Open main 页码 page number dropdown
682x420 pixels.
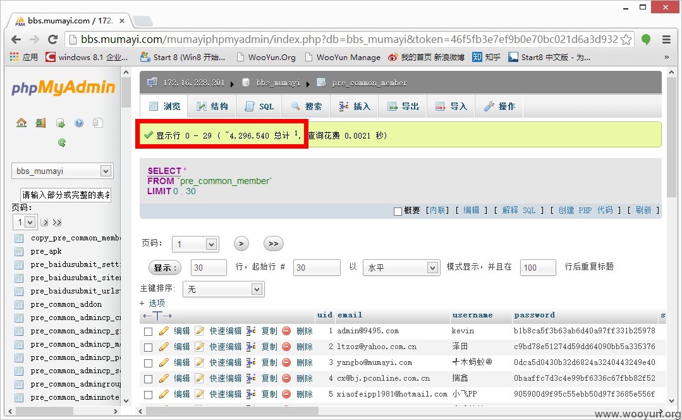click(x=195, y=244)
